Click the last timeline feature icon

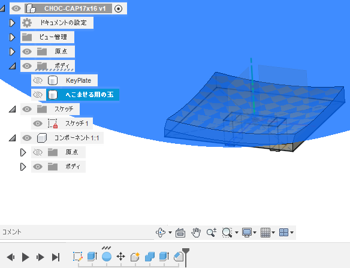point(179,257)
